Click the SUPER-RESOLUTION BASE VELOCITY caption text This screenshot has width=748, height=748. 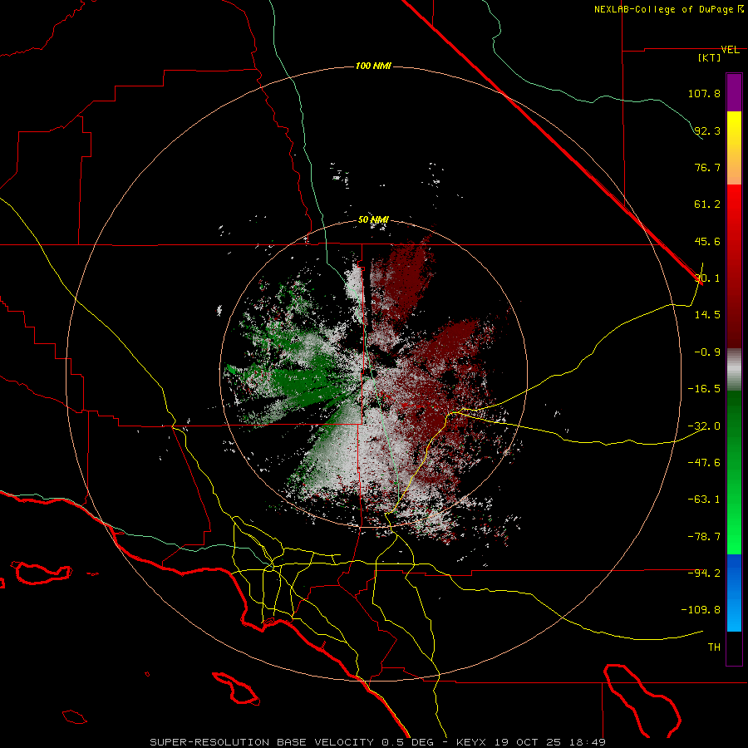[262, 742]
